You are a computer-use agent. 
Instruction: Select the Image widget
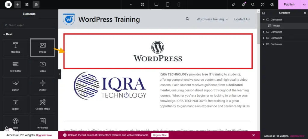tap(42, 48)
